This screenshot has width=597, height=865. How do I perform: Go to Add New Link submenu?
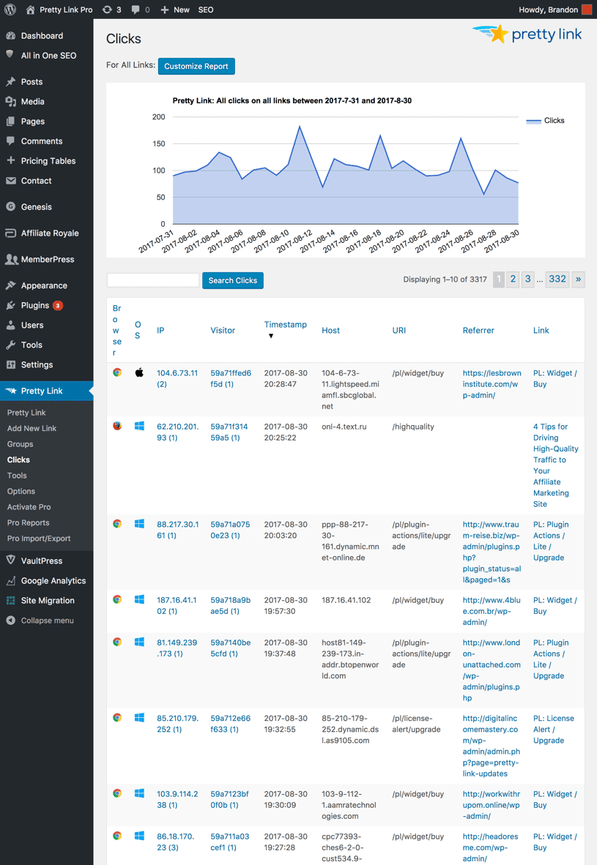tap(31, 428)
